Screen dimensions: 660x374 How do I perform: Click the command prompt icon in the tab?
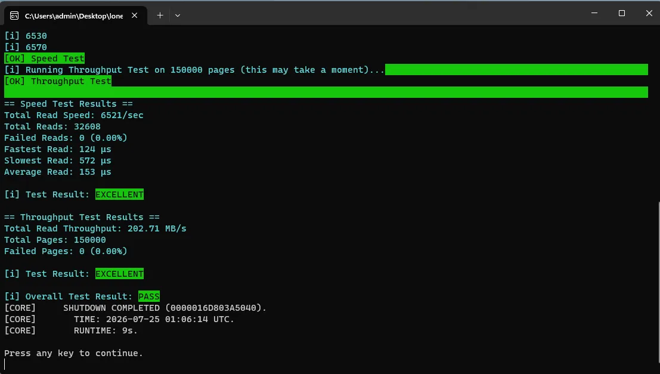[x=14, y=16]
